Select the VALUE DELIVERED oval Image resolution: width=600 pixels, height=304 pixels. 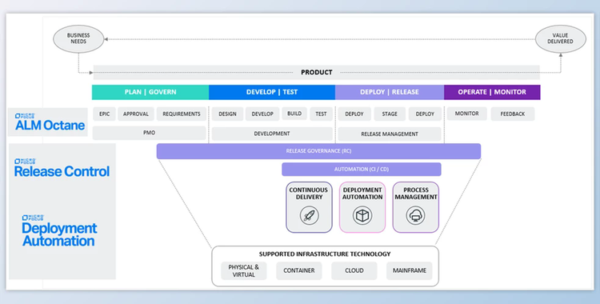point(560,38)
